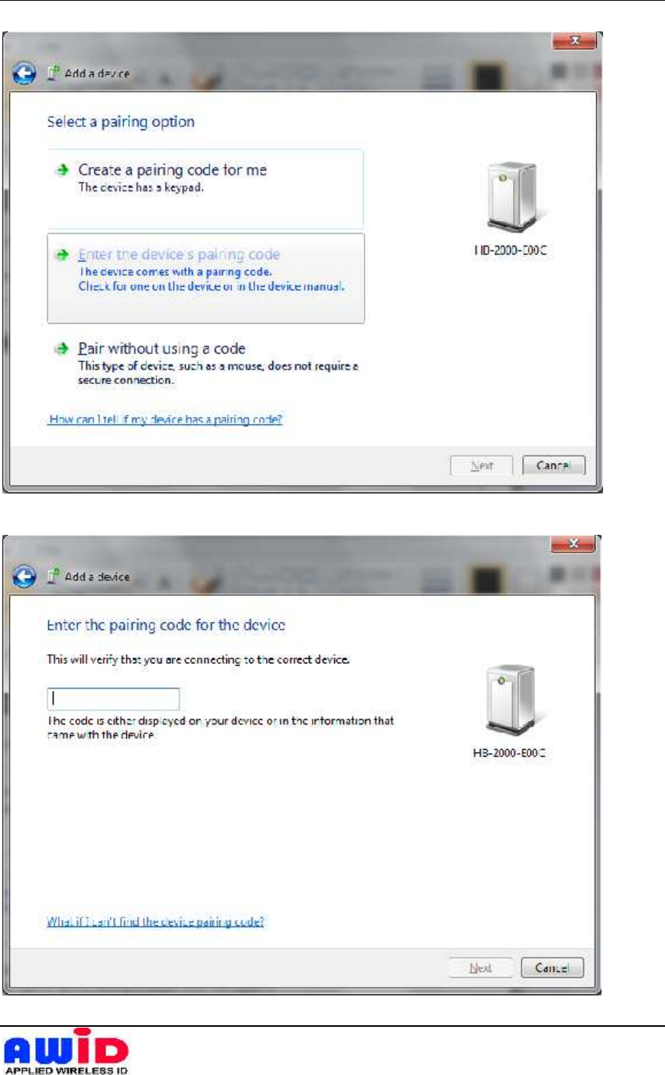Focus the pairing code text field
This screenshot has height=1075, width=665.
coord(113,699)
